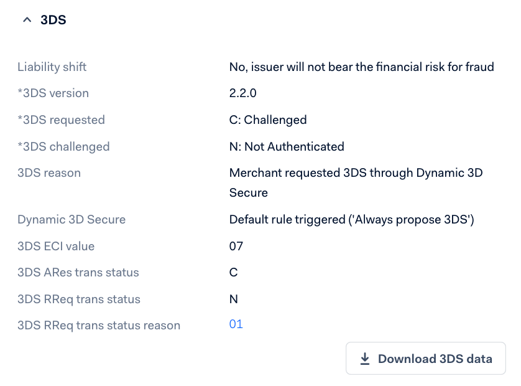Click the Liability shift label
Viewport: 521px width, 386px height.
tap(52, 67)
